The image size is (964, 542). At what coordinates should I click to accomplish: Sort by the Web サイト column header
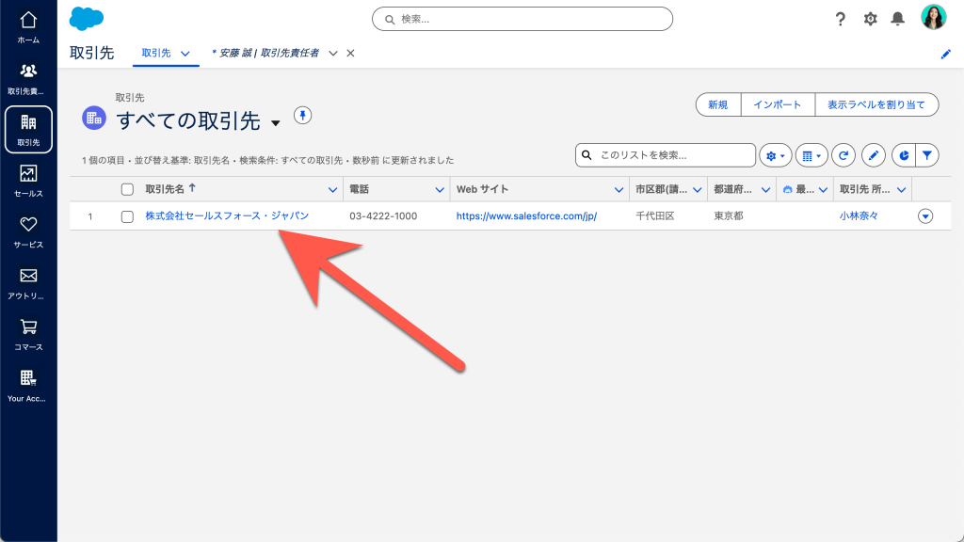[x=482, y=189]
